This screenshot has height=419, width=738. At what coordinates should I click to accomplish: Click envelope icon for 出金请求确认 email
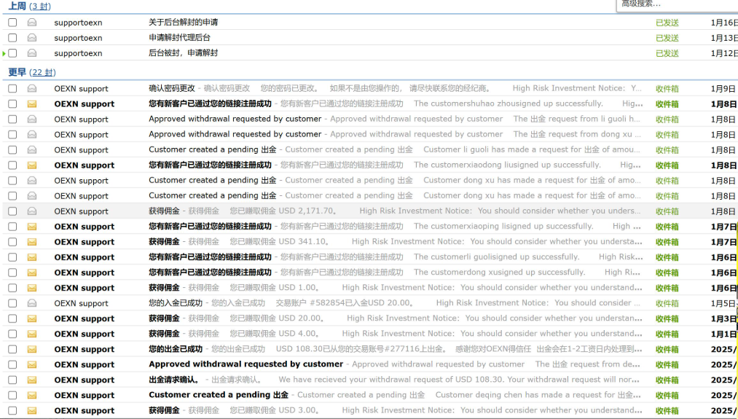tap(32, 380)
